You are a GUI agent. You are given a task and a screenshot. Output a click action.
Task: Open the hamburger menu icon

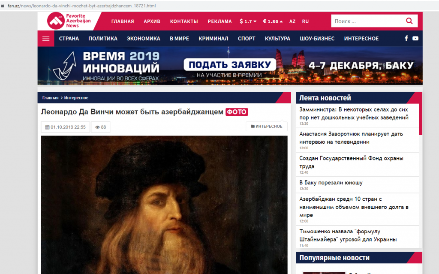46,39
